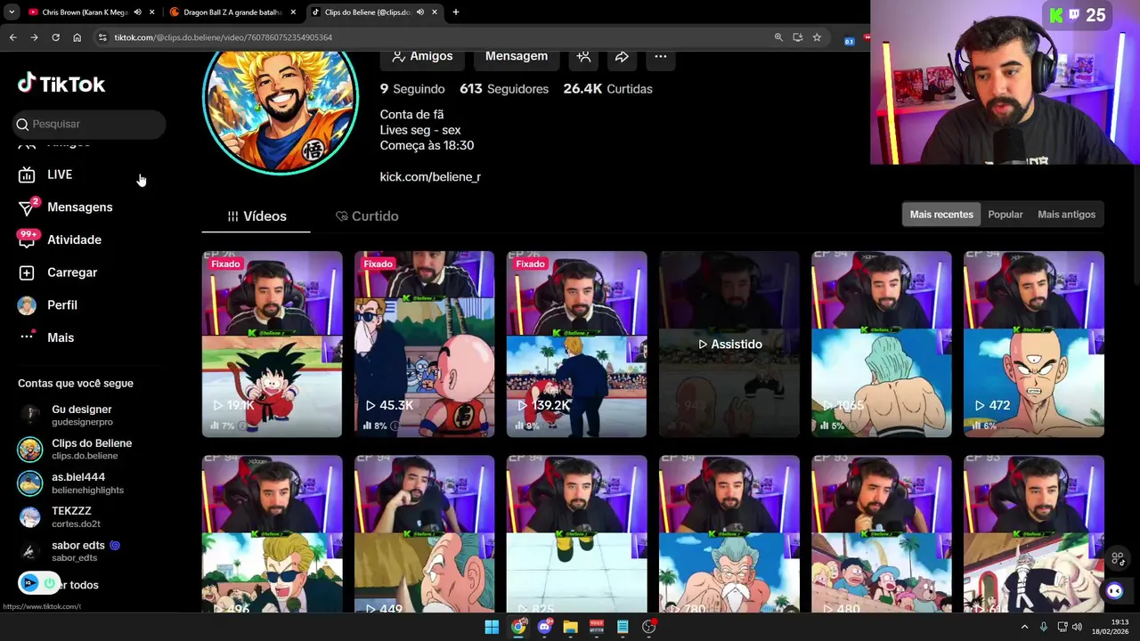Screen dimensions: 1140x641
Task: Click the zoom magnifier icon in address bar
Action: click(778, 37)
